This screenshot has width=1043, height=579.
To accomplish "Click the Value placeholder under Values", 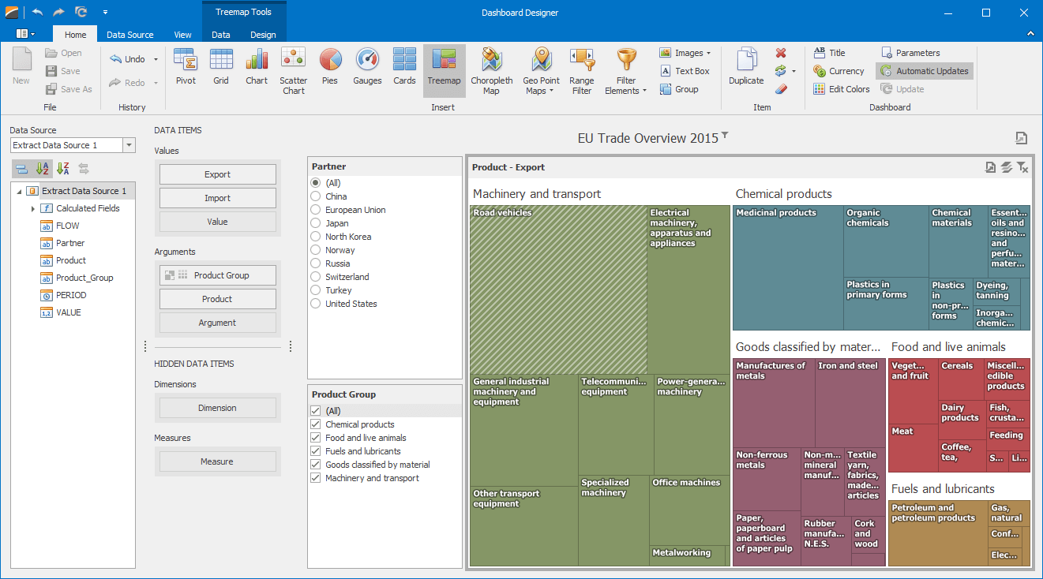I will pos(217,222).
